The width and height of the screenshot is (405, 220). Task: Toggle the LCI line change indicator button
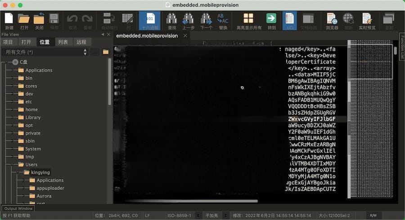[x=289, y=21]
